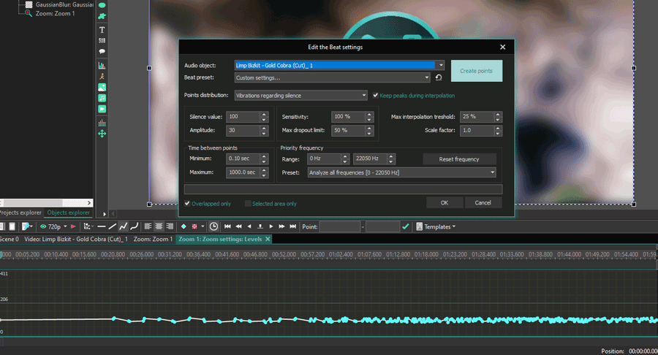
Task: Insert a keyframe point (blue diamond)
Action: (184, 226)
